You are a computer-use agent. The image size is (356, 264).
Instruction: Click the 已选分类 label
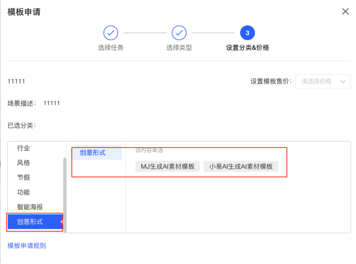pos(22,125)
